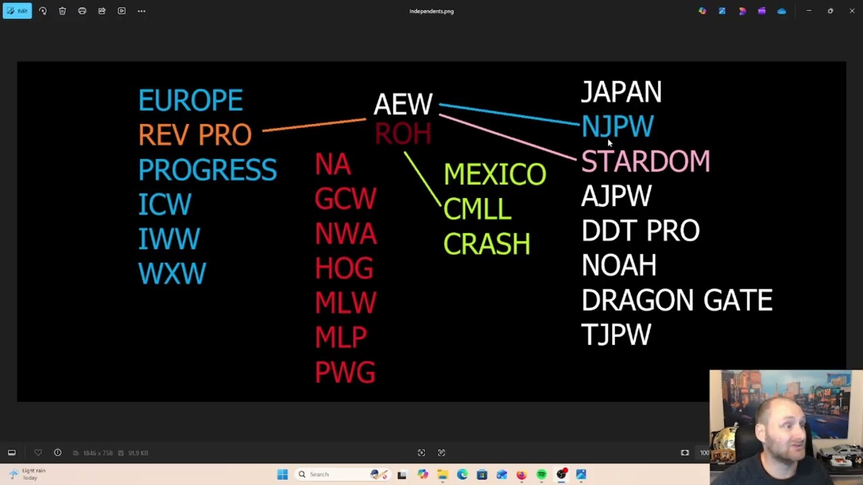
Task: Click the webcam overlay thumbnail
Action: (785, 427)
